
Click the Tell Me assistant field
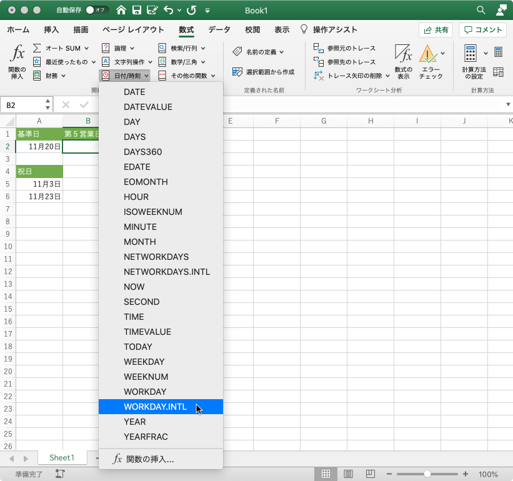329,30
